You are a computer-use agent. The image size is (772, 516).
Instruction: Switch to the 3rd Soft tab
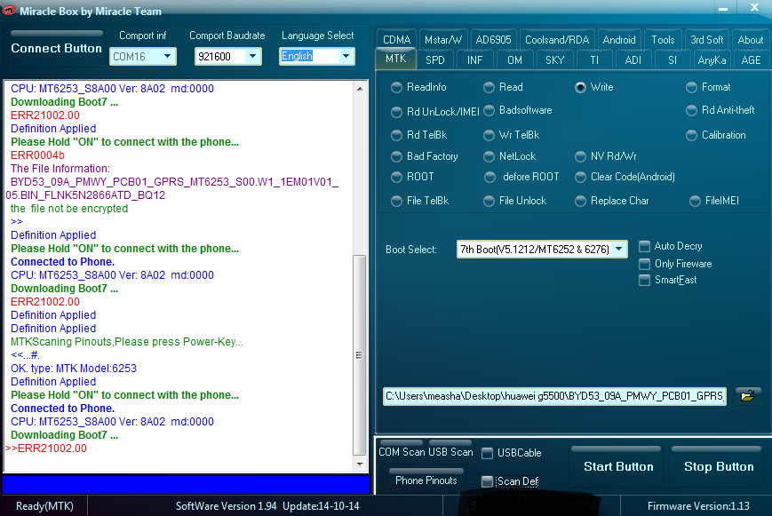pos(706,40)
